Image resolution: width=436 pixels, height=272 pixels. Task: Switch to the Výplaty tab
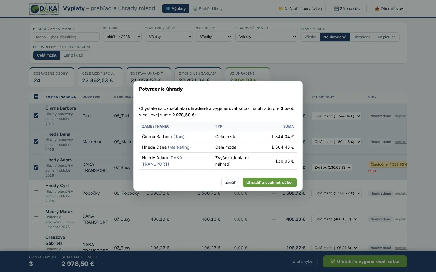176,9
